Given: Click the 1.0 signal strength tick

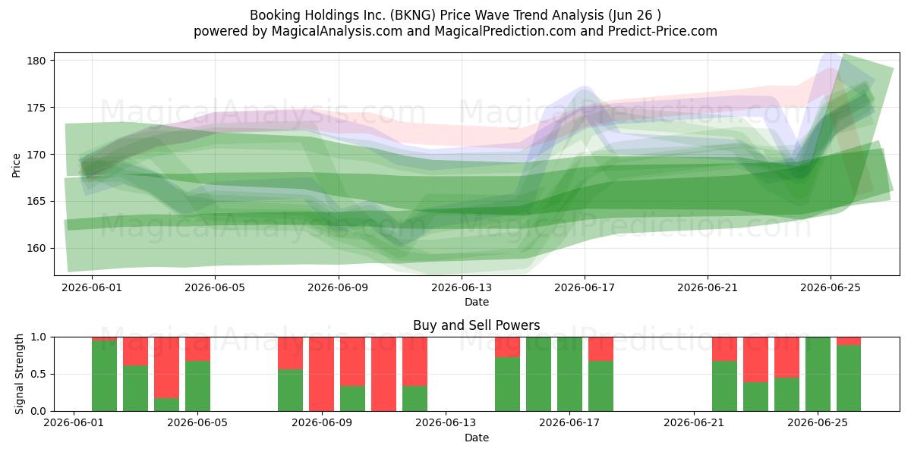Looking at the screenshot, I should (x=40, y=337).
